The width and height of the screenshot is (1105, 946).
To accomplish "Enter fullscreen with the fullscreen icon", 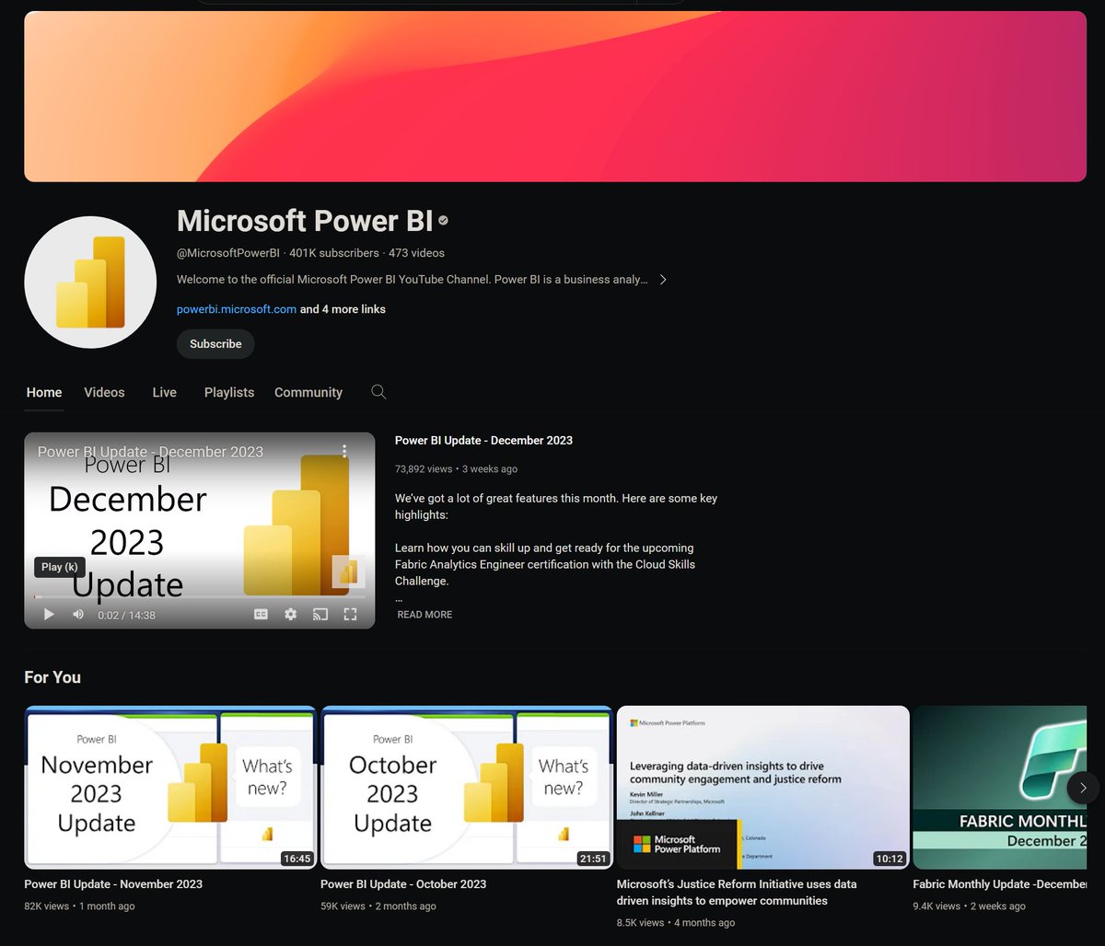I will click(350, 615).
